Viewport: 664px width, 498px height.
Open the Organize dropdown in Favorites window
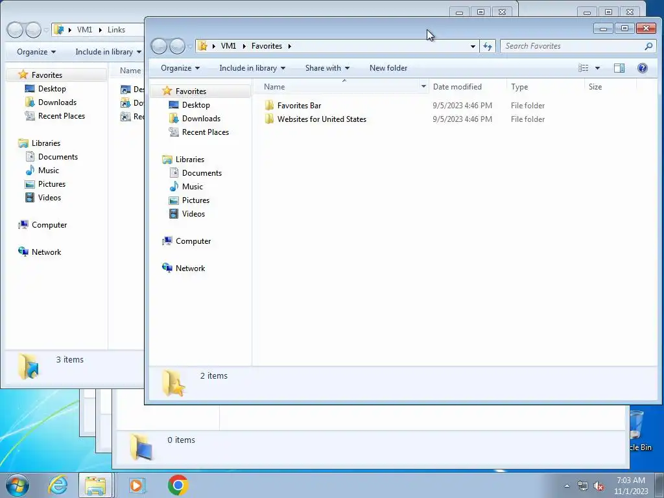coord(180,68)
